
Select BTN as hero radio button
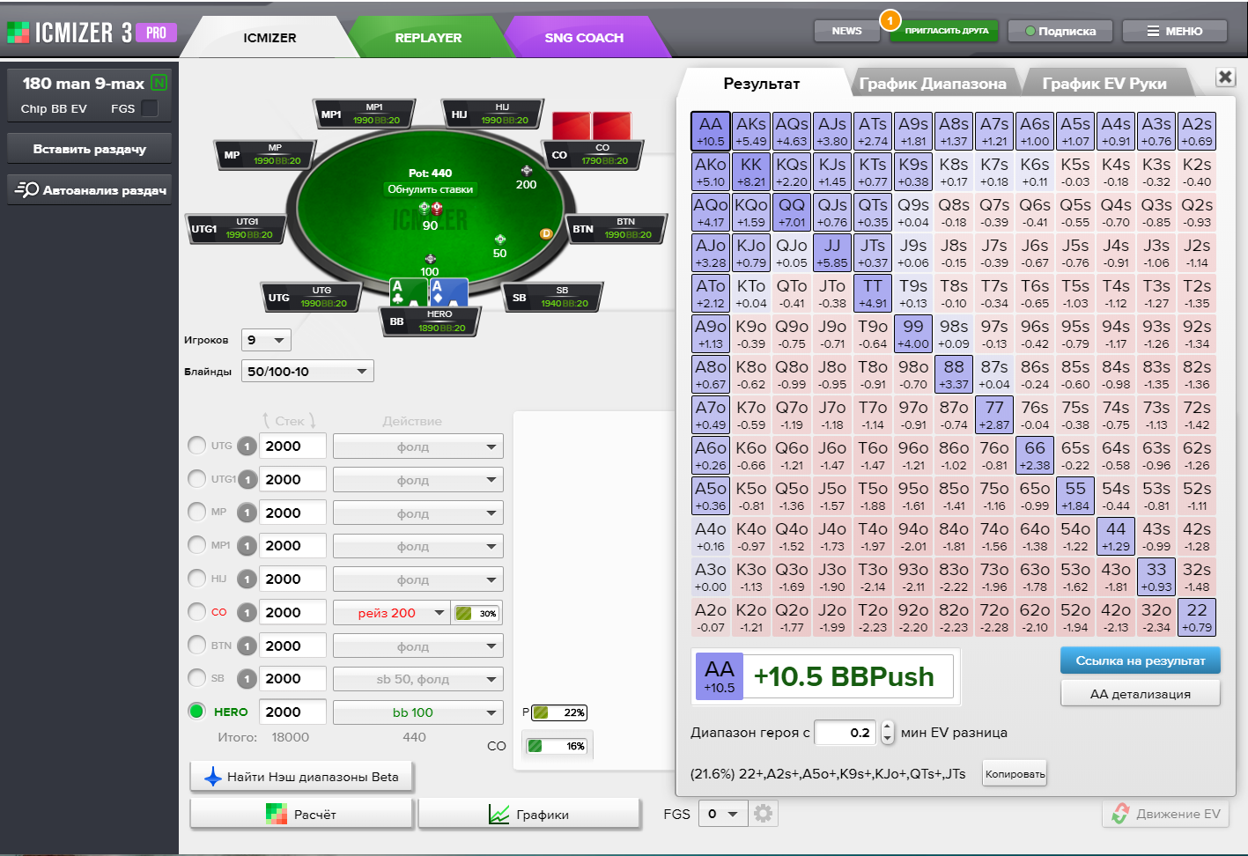(x=197, y=645)
